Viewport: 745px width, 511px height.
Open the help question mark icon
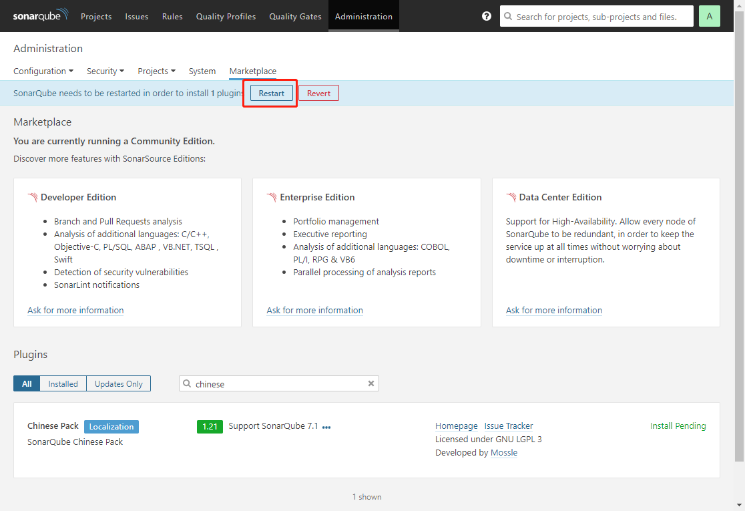point(487,16)
